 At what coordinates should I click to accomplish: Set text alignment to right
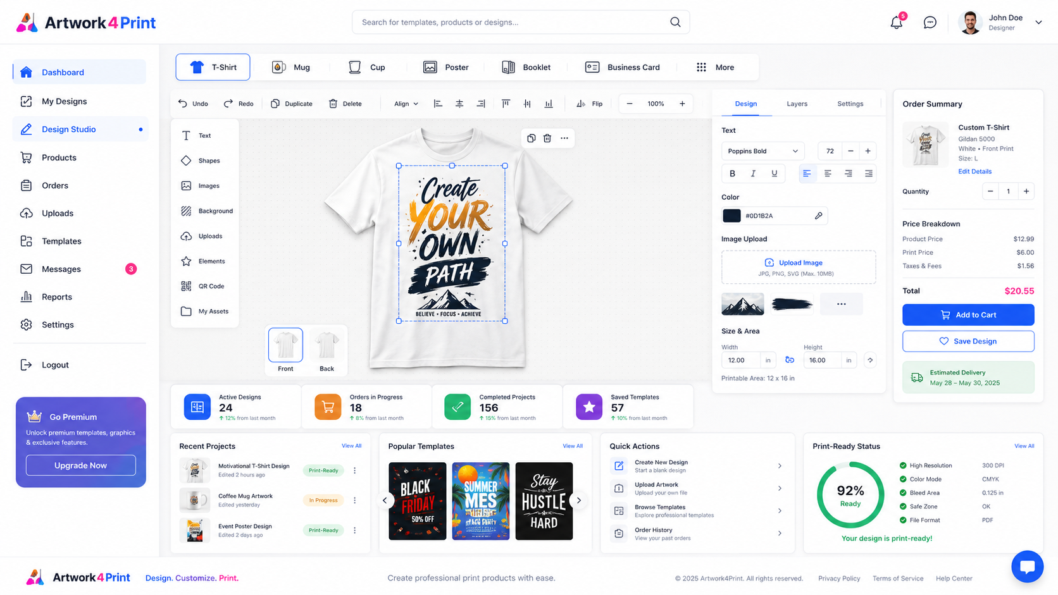point(848,173)
